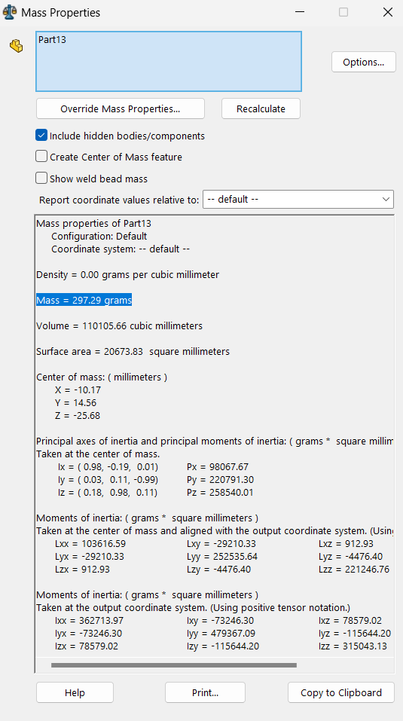The width and height of the screenshot is (403, 721).
Task: Click Copy to Clipboard
Action: tap(341, 692)
